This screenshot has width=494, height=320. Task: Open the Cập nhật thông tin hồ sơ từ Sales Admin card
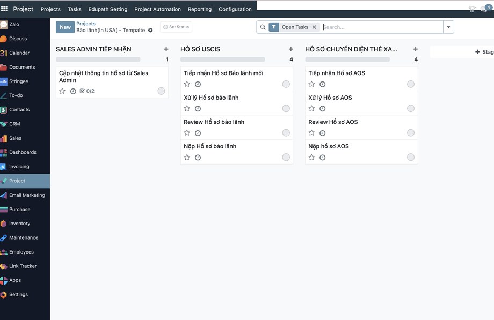click(112, 82)
